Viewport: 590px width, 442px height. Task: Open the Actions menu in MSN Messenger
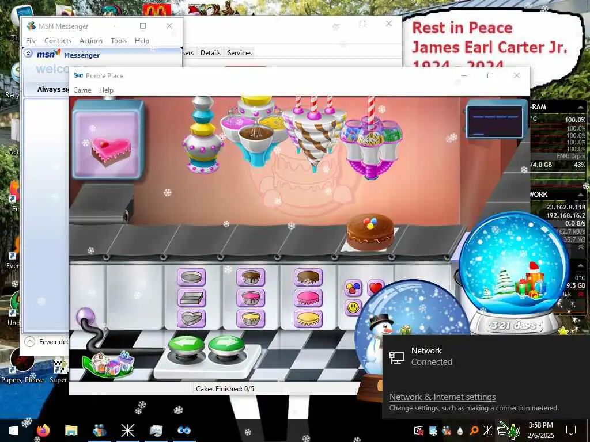[x=90, y=41]
